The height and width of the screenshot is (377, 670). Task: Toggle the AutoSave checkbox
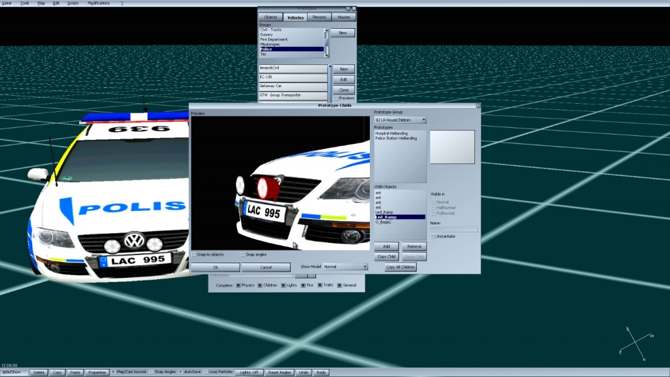click(180, 372)
